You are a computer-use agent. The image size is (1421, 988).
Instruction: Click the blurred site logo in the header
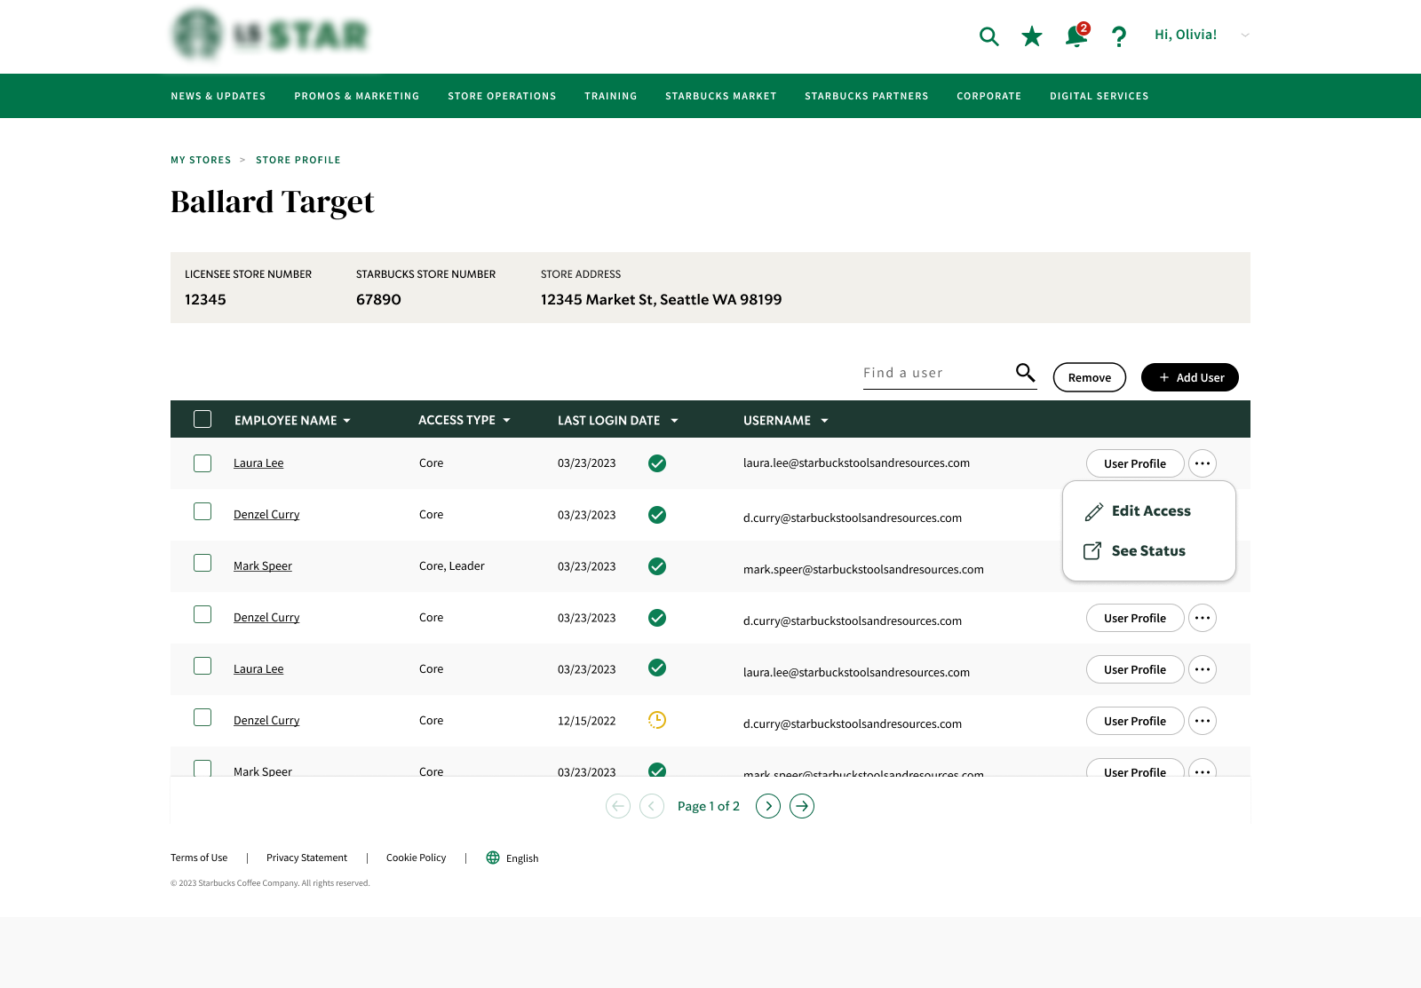pyautogui.click(x=269, y=35)
